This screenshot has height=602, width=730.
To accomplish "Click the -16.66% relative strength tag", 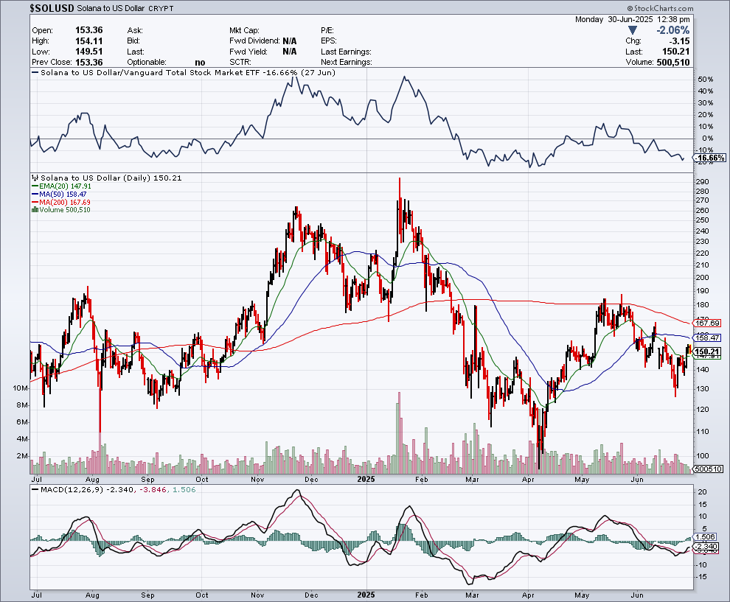I will [x=711, y=158].
